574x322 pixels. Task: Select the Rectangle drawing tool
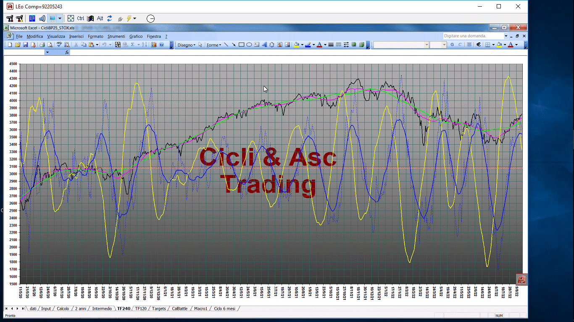click(241, 44)
